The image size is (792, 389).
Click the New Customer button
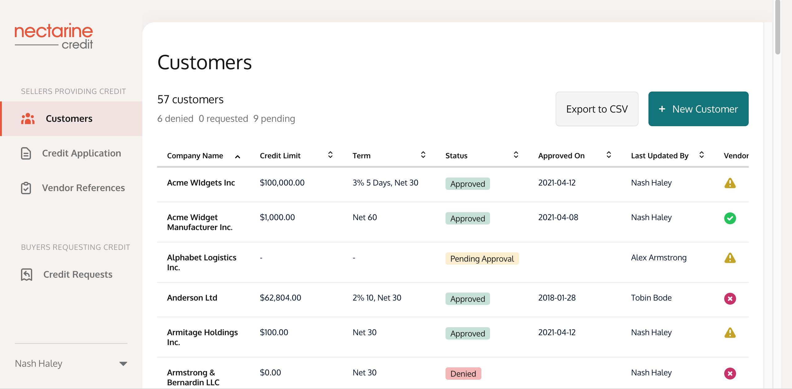[698, 109]
